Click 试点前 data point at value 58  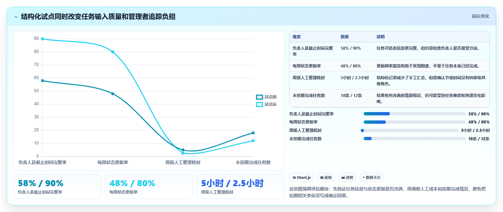pyautogui.click(x=42, y=81)
